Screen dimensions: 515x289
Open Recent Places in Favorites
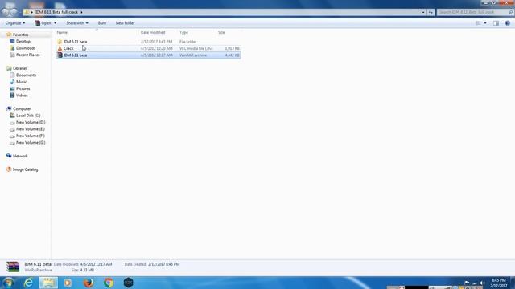(27, 55)
